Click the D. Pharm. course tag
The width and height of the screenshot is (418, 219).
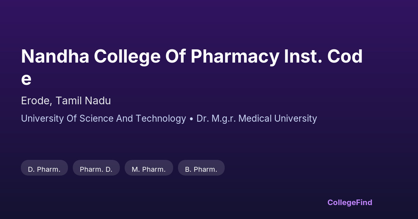point(44,169)
